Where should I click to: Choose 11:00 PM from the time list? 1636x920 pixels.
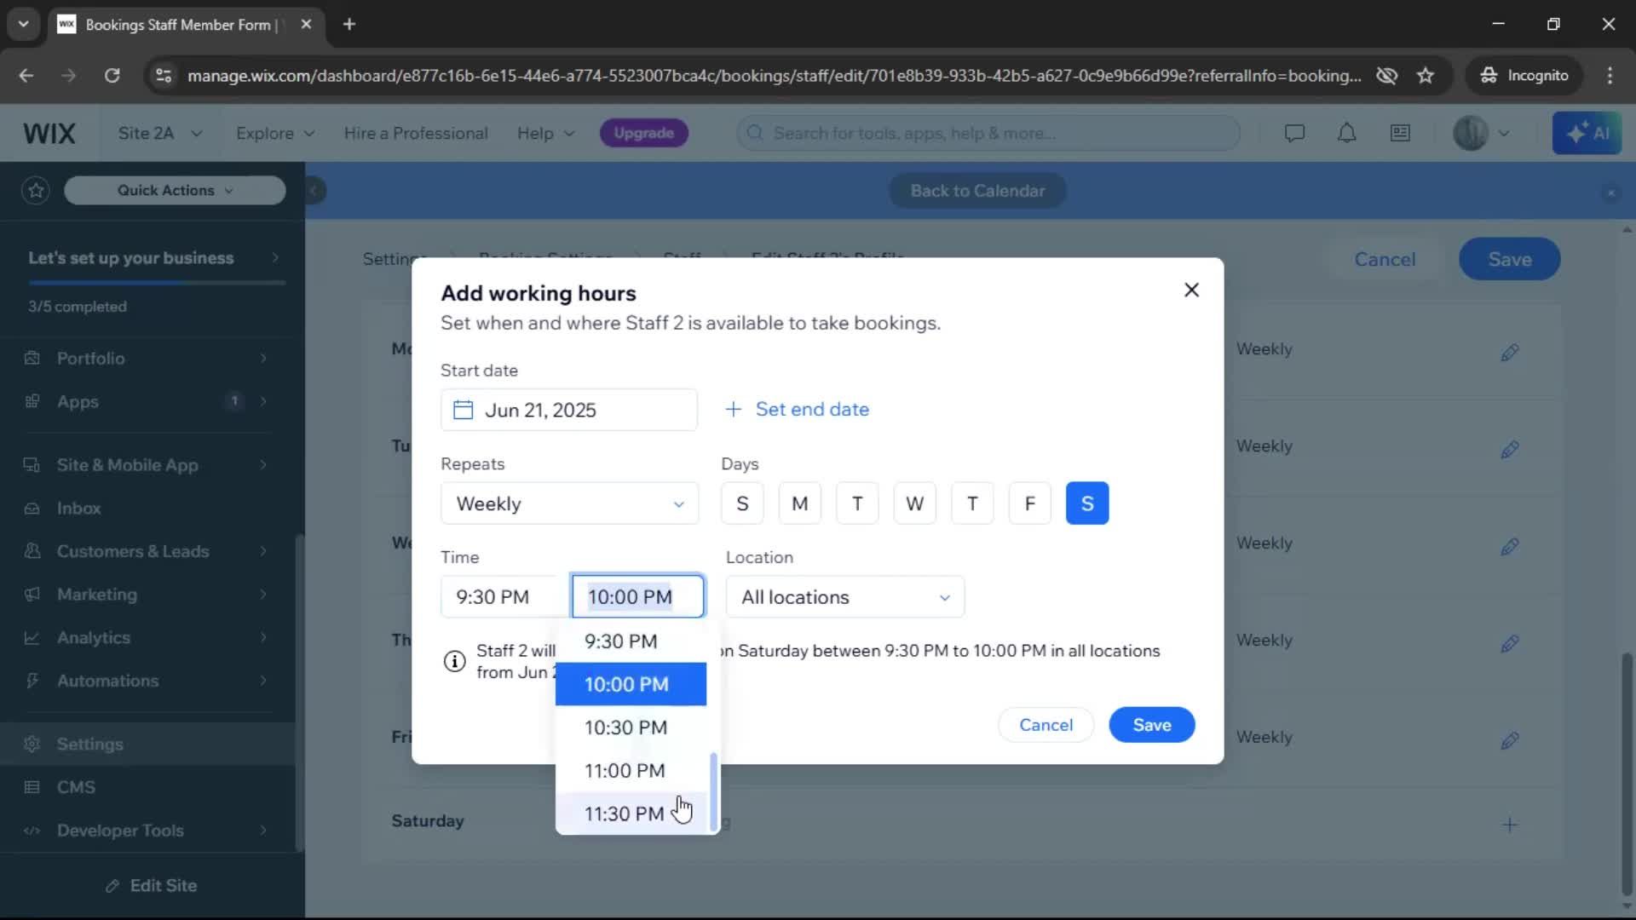click(x=631, y=770)
